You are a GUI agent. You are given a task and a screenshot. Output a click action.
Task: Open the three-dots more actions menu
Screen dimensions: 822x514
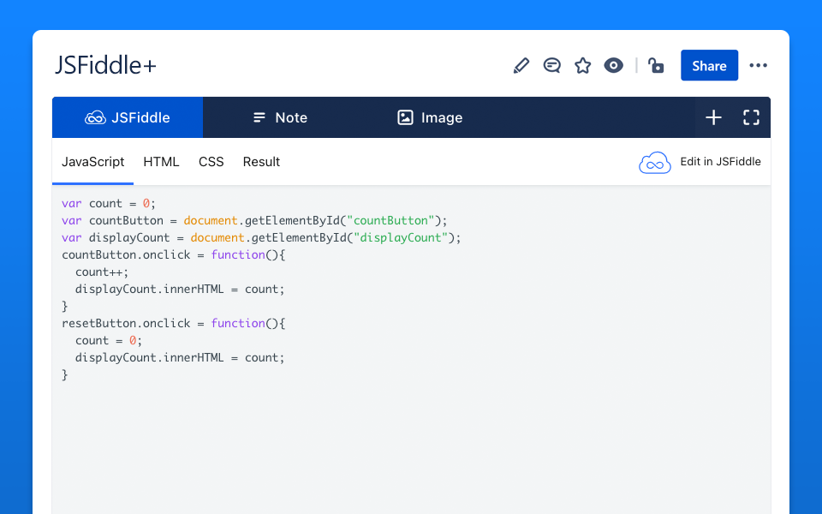click(x=758, y=66)
